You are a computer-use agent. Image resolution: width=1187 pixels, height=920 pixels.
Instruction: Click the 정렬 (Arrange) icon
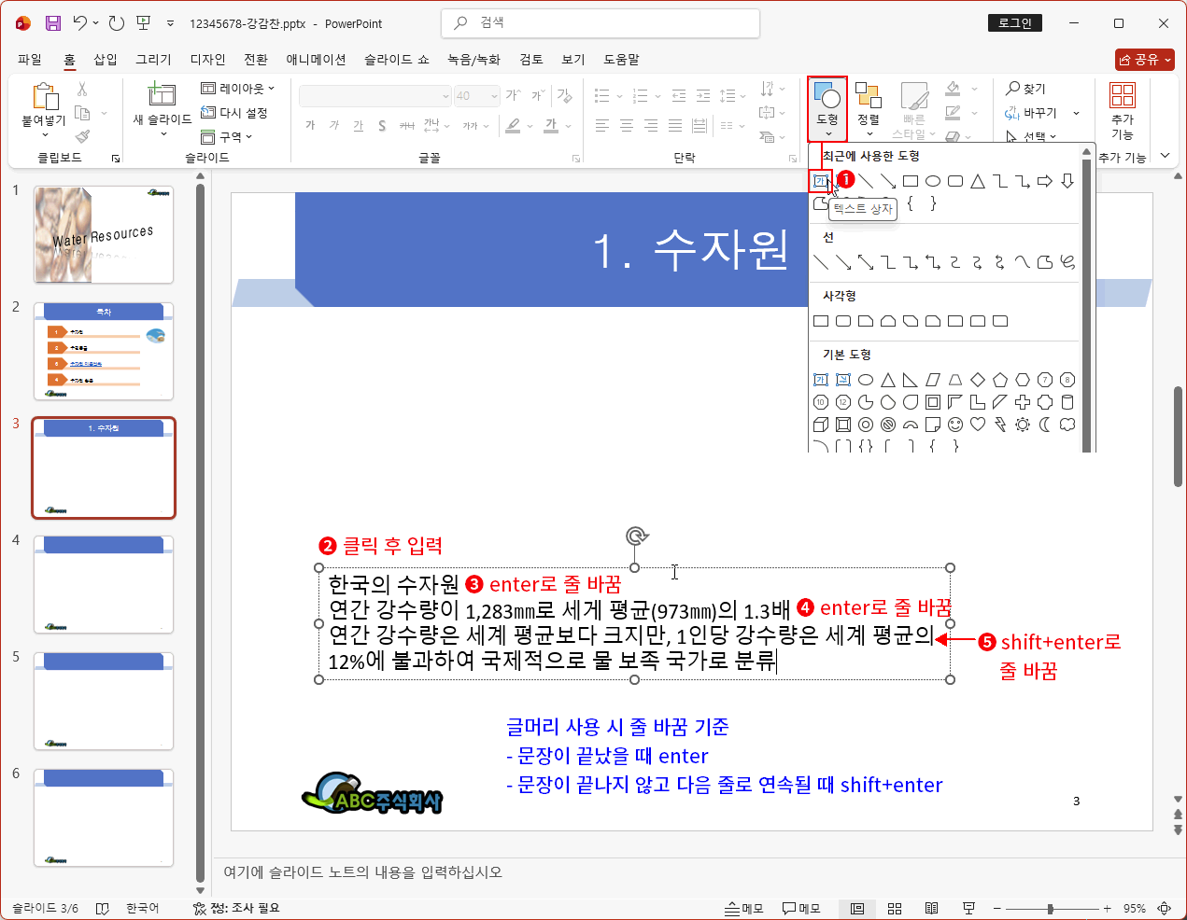pyautogui.click(x=869, y=100)
